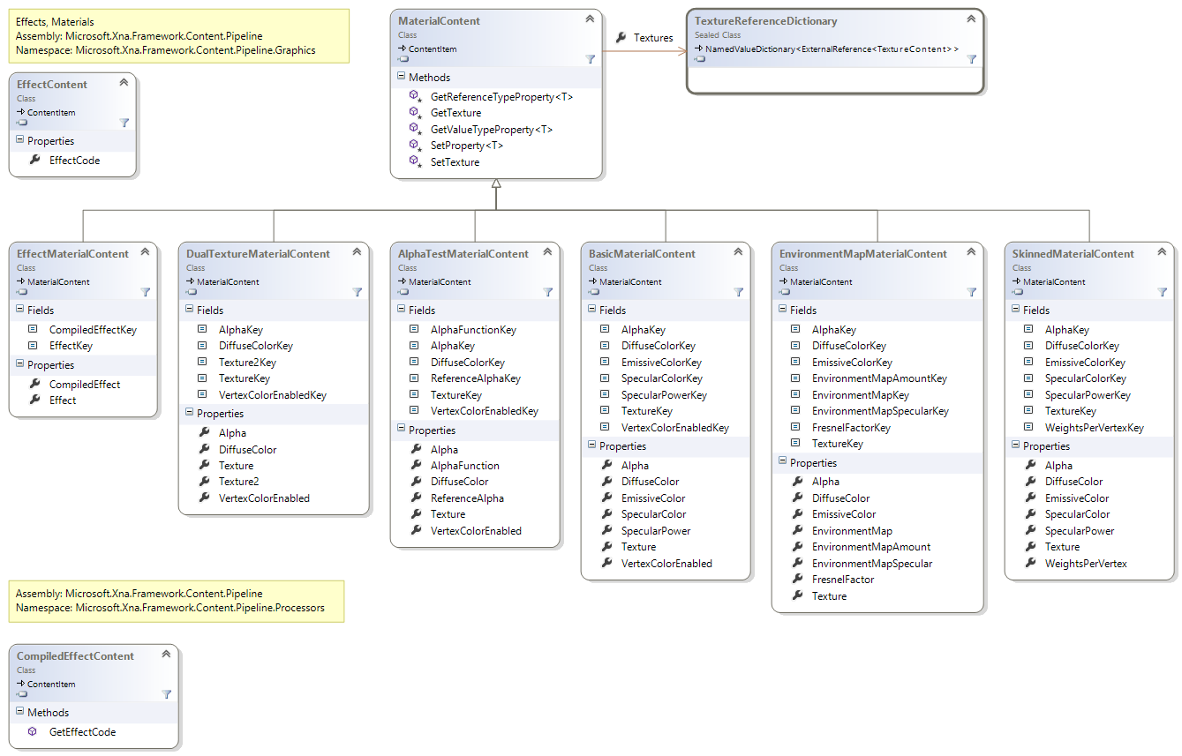The image size is (1182, 756).
Task: Click the wrench icon beside Texture2 property
Action: coord(203,482)
